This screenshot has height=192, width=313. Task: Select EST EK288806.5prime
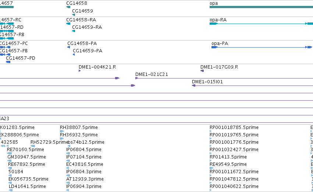coord(19,135)
